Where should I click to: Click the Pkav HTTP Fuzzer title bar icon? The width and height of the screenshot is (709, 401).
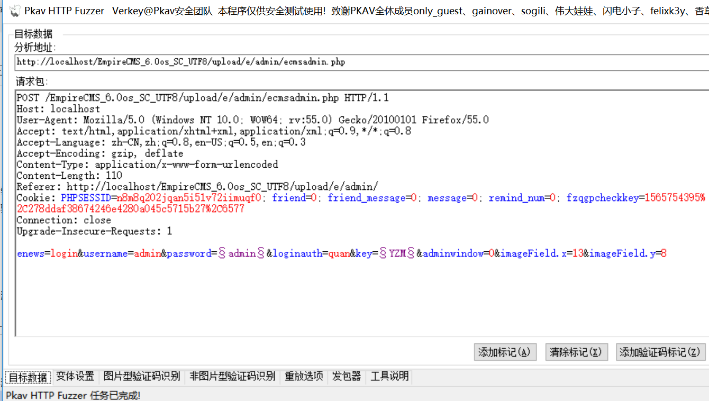coord(15,10)
